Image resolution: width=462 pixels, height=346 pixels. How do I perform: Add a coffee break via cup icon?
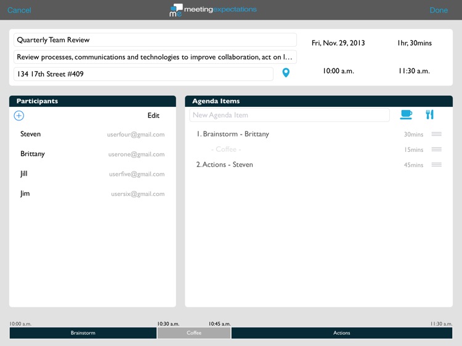406,115
